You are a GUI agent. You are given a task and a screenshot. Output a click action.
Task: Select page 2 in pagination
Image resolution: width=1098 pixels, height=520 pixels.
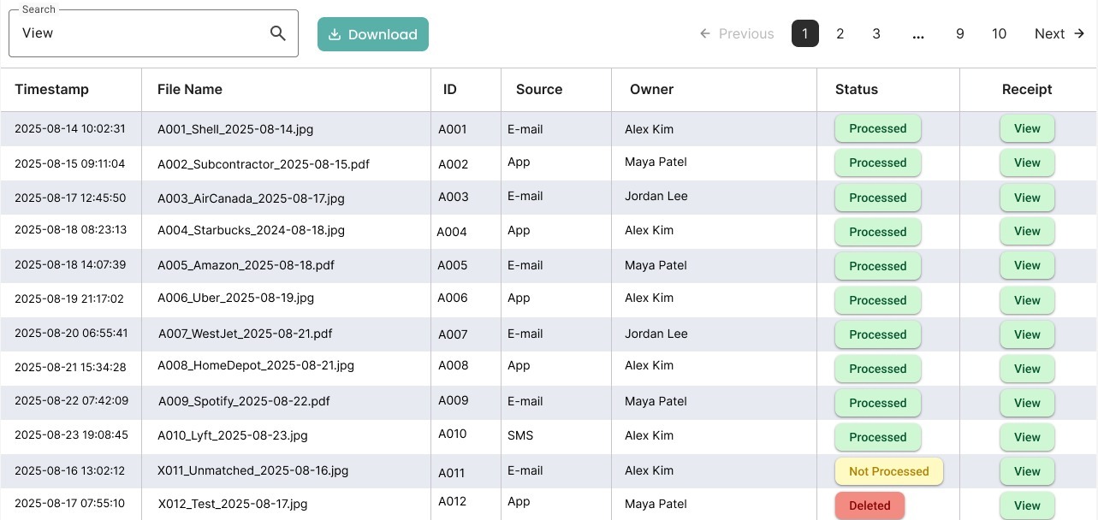pos(840,34)
